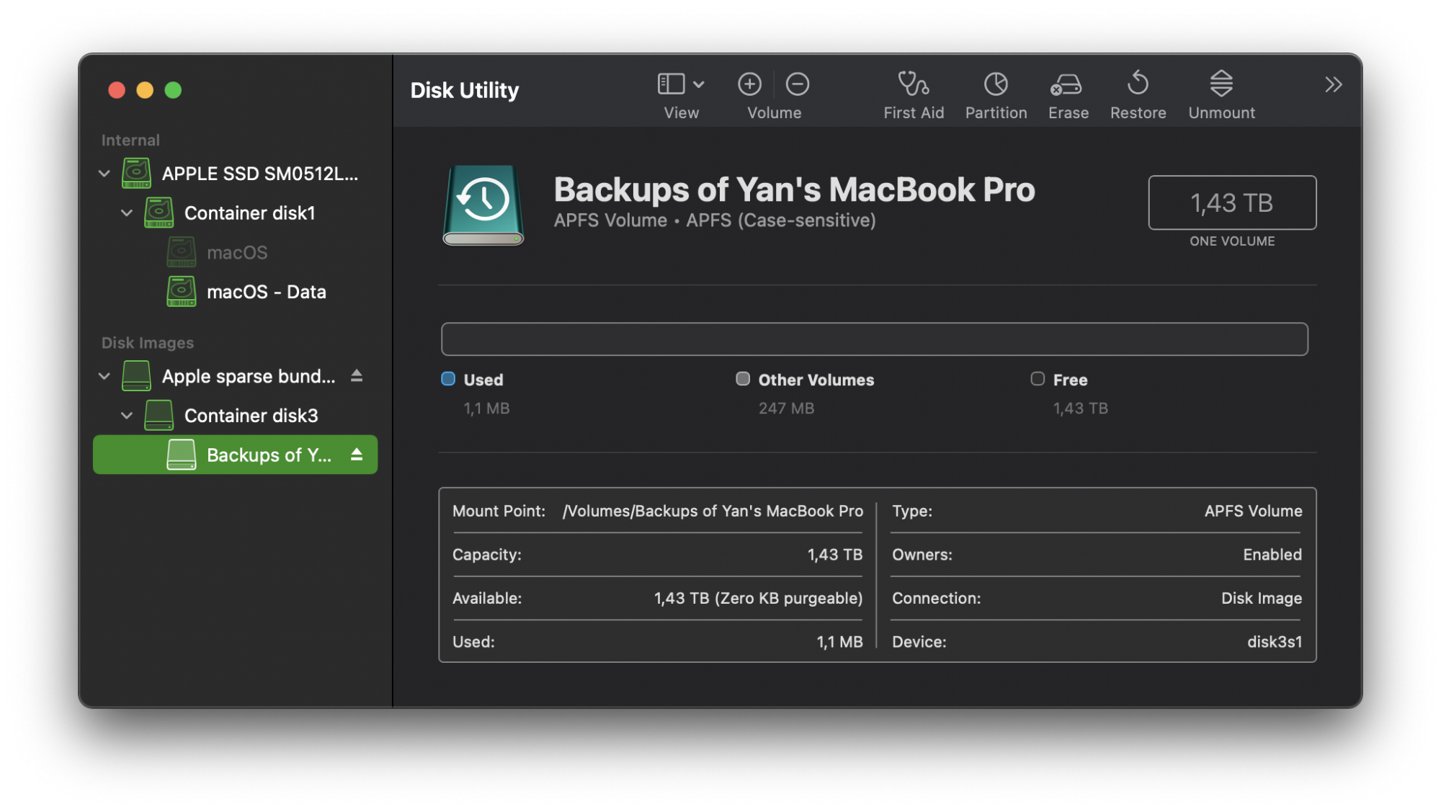Collapse Container disk3 disclosure arrow
1441x812 pixels.
tap(127, 416)
